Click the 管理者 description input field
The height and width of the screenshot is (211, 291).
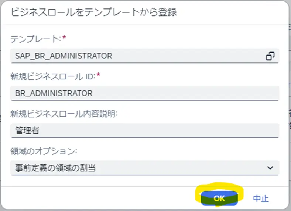[x=145, y=130]
